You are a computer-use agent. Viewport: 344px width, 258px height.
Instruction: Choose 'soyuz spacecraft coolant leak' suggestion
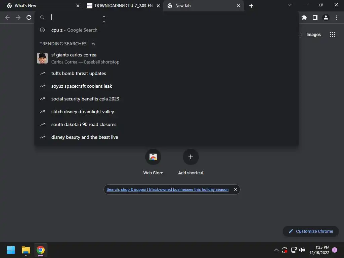167,86
